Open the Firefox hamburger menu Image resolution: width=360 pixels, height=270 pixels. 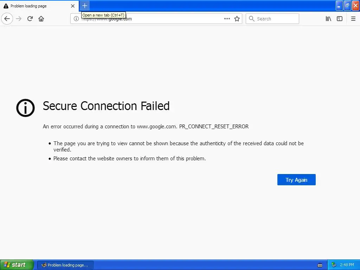click(353, 19)
